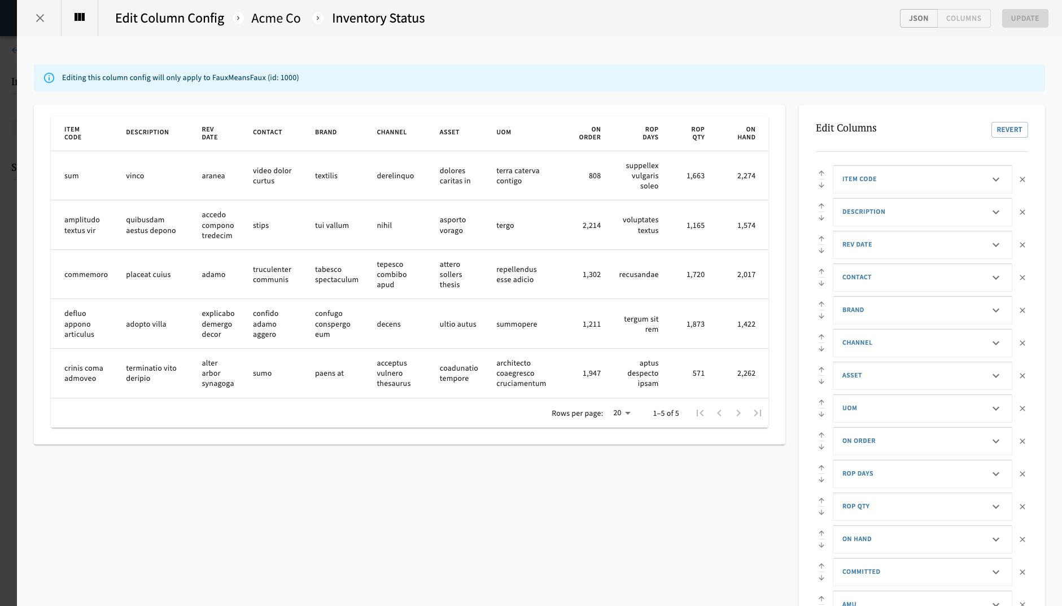This screenshot has height=606, width=1062.
Task: Move the DESCRIPTION column down
Action: pos(821,217)
